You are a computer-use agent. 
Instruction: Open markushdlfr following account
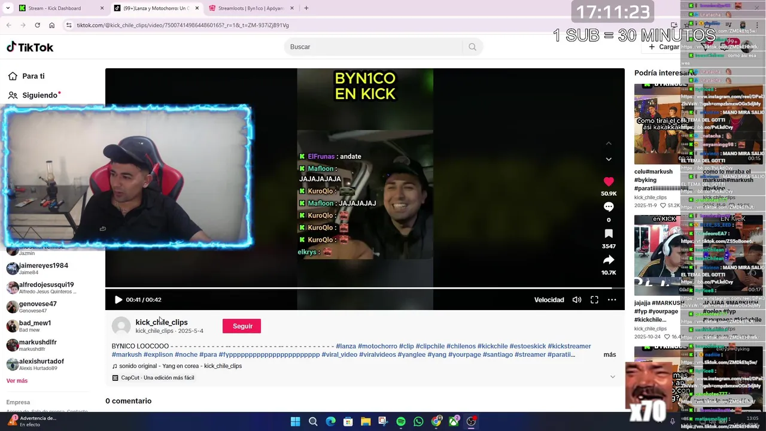point(38,345)
